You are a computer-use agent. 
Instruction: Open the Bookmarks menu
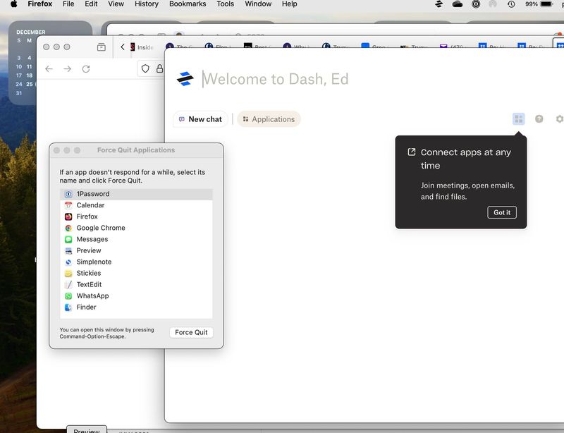coord(187,4)
